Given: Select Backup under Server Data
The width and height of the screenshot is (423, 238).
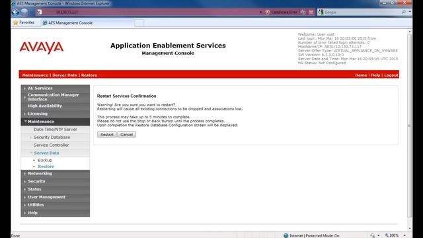Looking at the screenshot, I should pyautogui.click(x=45, y=160).
